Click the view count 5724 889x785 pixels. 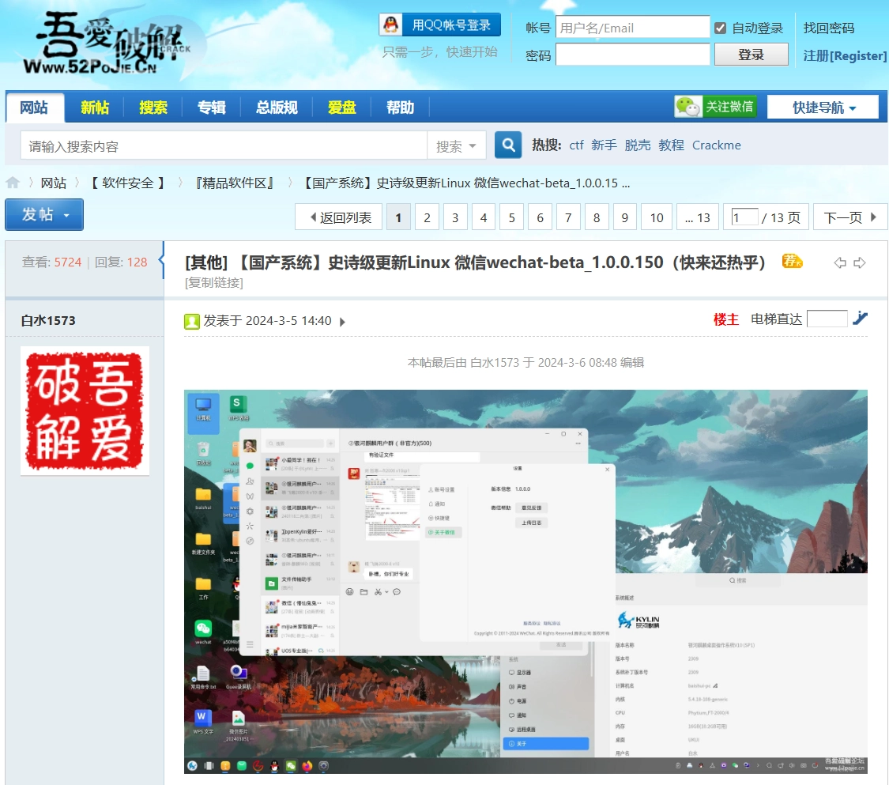pos(68,262)
